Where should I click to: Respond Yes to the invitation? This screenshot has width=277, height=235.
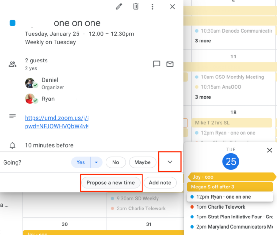click(81, 162)
